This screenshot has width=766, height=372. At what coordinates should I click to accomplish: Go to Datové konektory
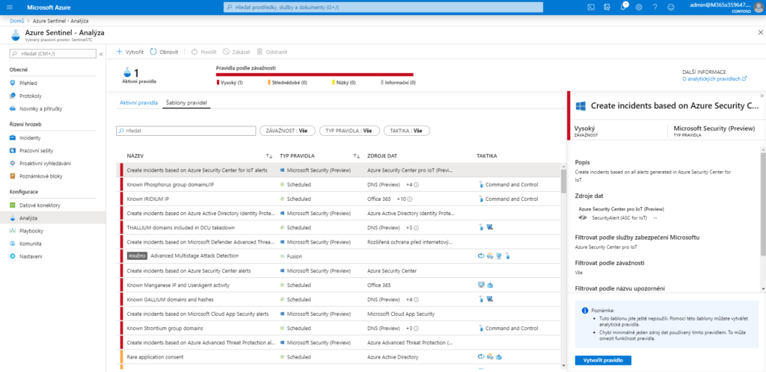(39, 205)
